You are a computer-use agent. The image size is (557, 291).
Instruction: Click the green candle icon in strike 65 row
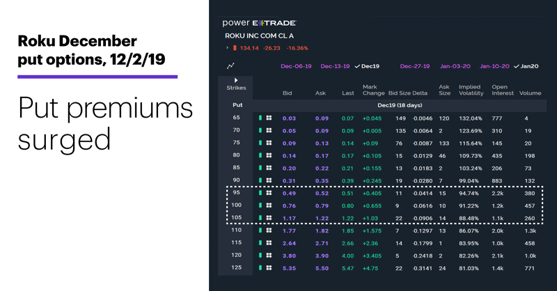coord(260,118)
